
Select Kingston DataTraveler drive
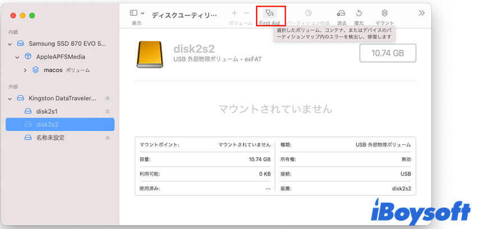(62, 98)
